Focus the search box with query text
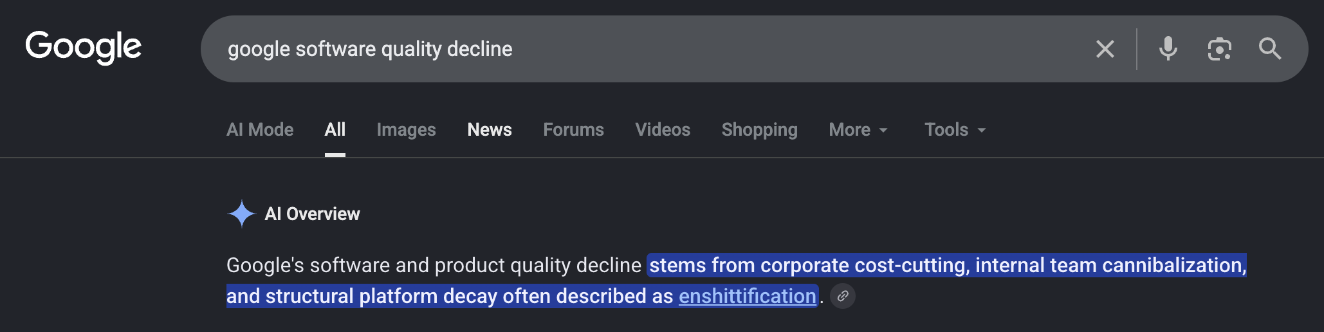1324x332 pixels. [x=643, y=49]
